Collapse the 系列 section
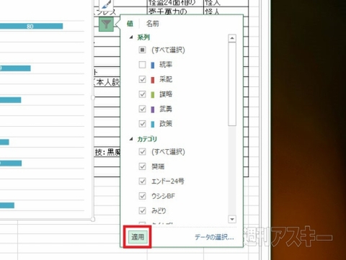Image resolution: width=346 pixels, height=260 pixels. point(131,37)
